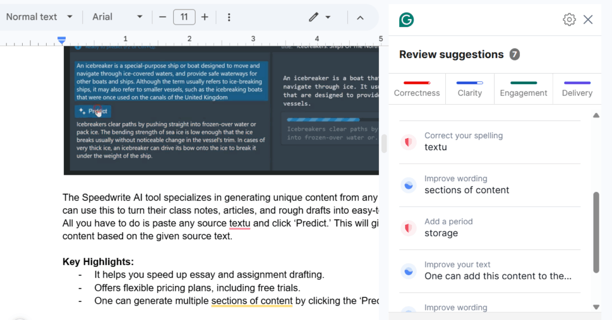The height and width of the screenshot is (320, 612).
Task: Click underlined 'sections of content' in document
Action: tap(252, 301)
